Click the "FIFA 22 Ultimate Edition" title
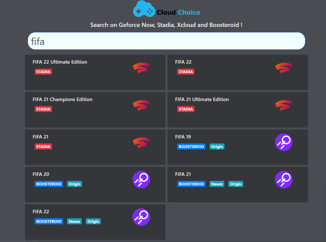Image resolution: width=326 pixels, height=242 pixels. click(60, 62)
